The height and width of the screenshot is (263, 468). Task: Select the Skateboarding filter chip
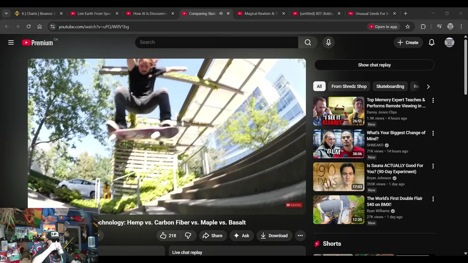[x=390, y=87]
